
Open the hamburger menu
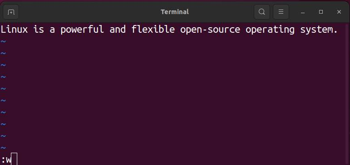pos(281,12)
